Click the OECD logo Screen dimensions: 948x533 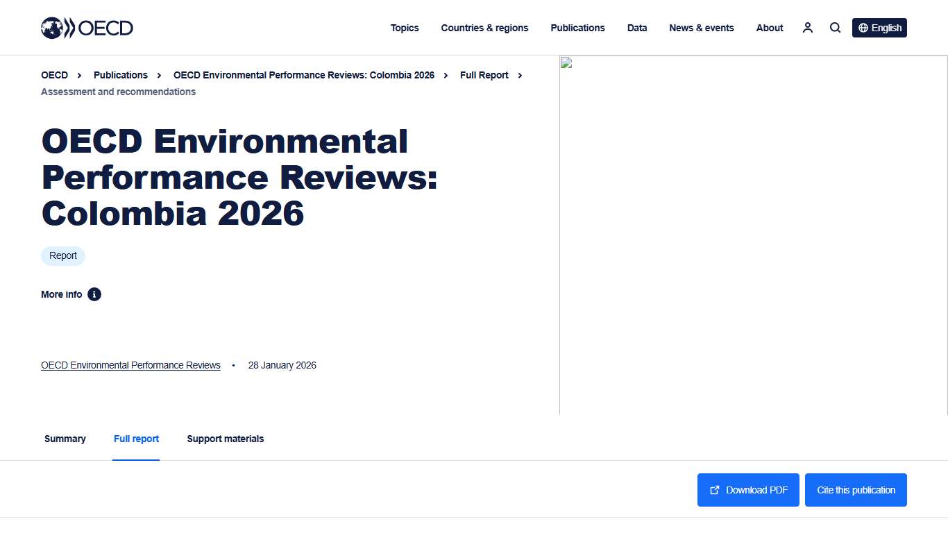[x=87, y=27]
